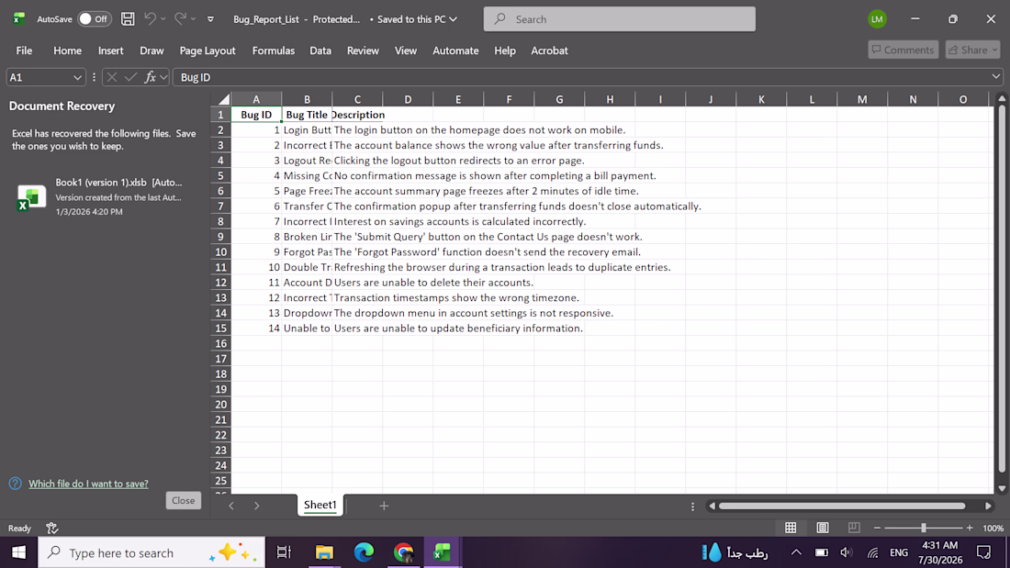
Task: Select cell with 'Bug Title' header
Action: 307,115
